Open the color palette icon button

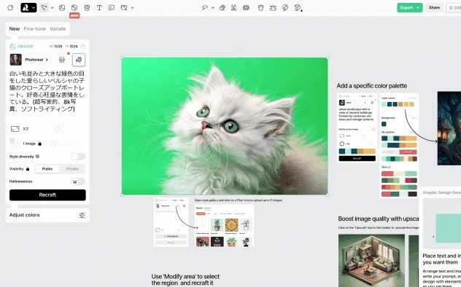(x=79, y=60)
